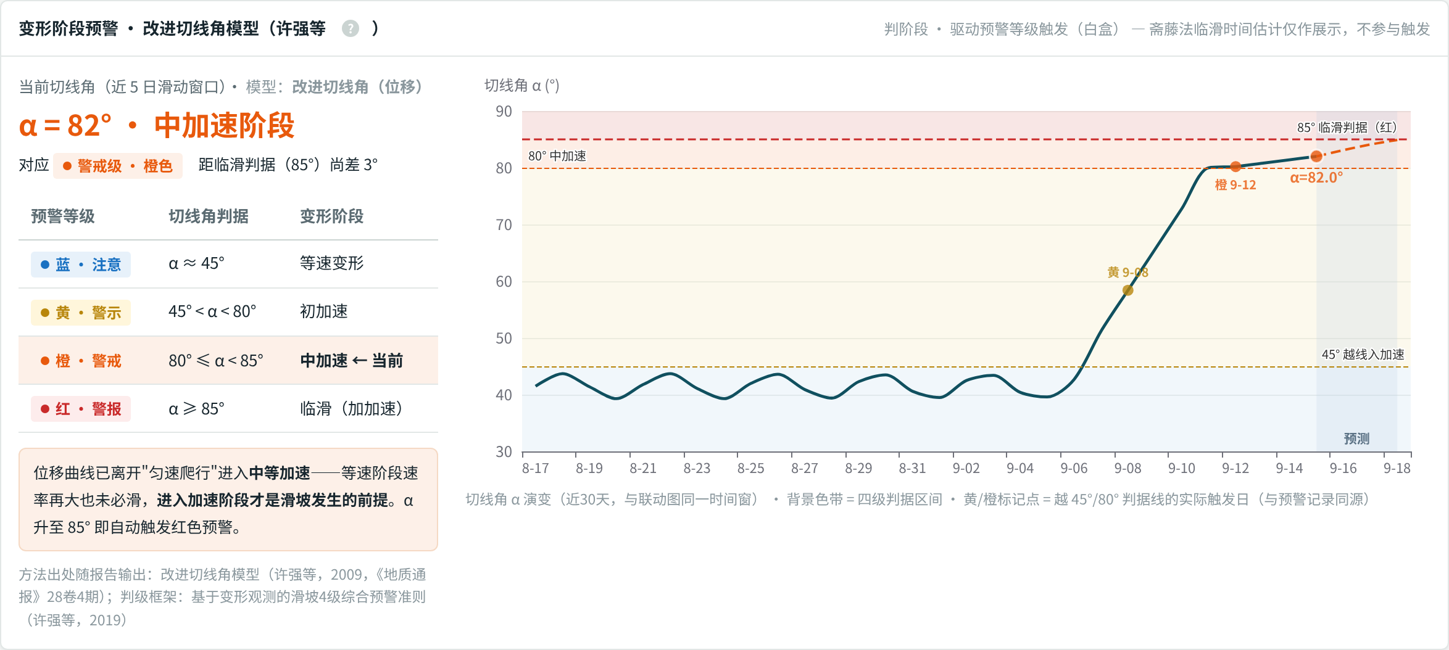Click the yellow 9-08 trigger marker dot
Screen dimensions: 1449x650
tap(1127, 290)
